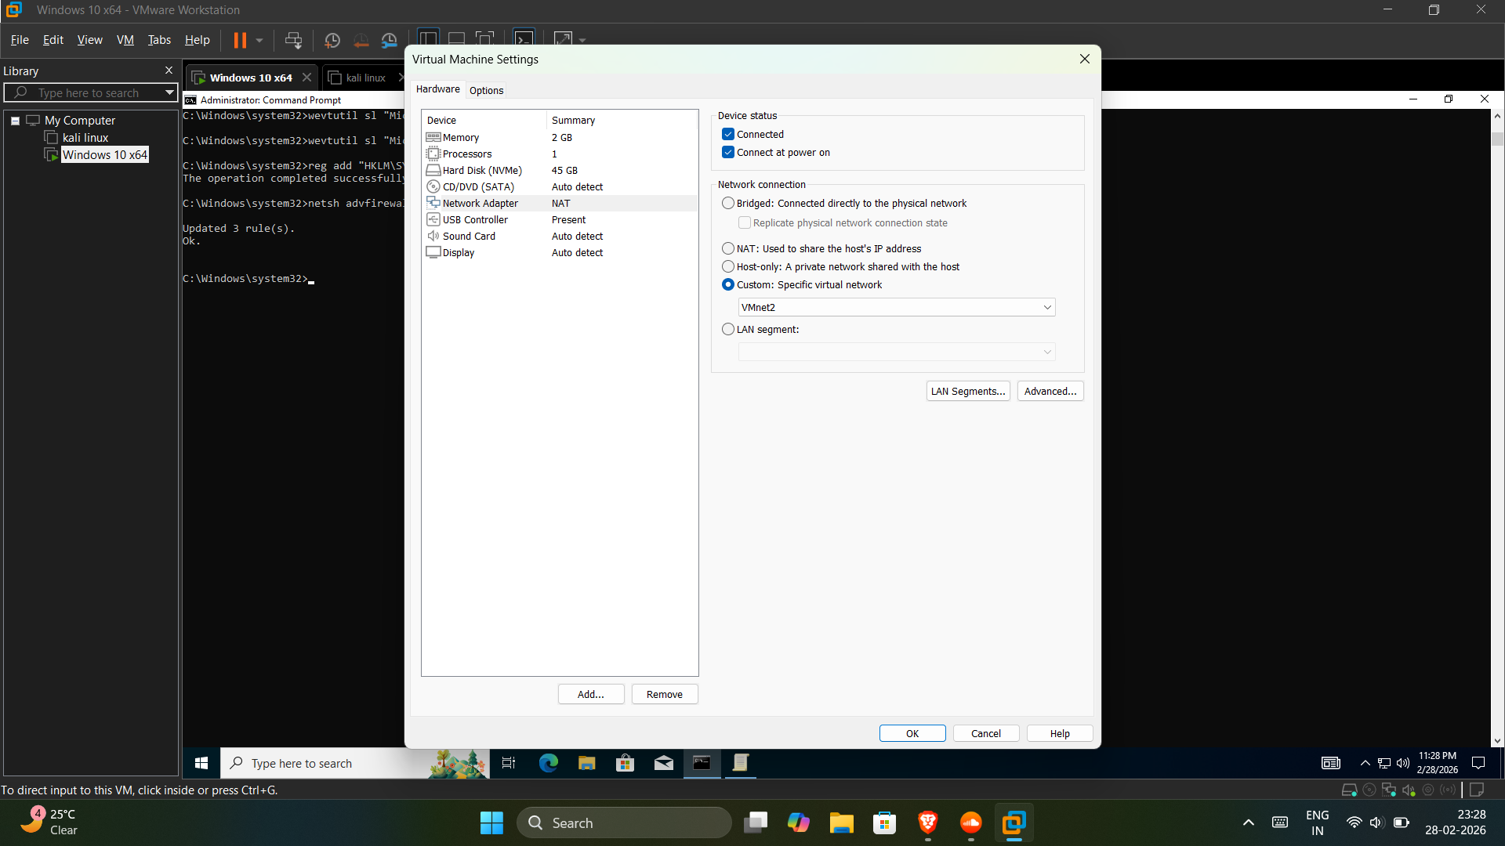Select the Hardware tab in settings
Screen dimensions: 1505x846
(x=437, y=89)
